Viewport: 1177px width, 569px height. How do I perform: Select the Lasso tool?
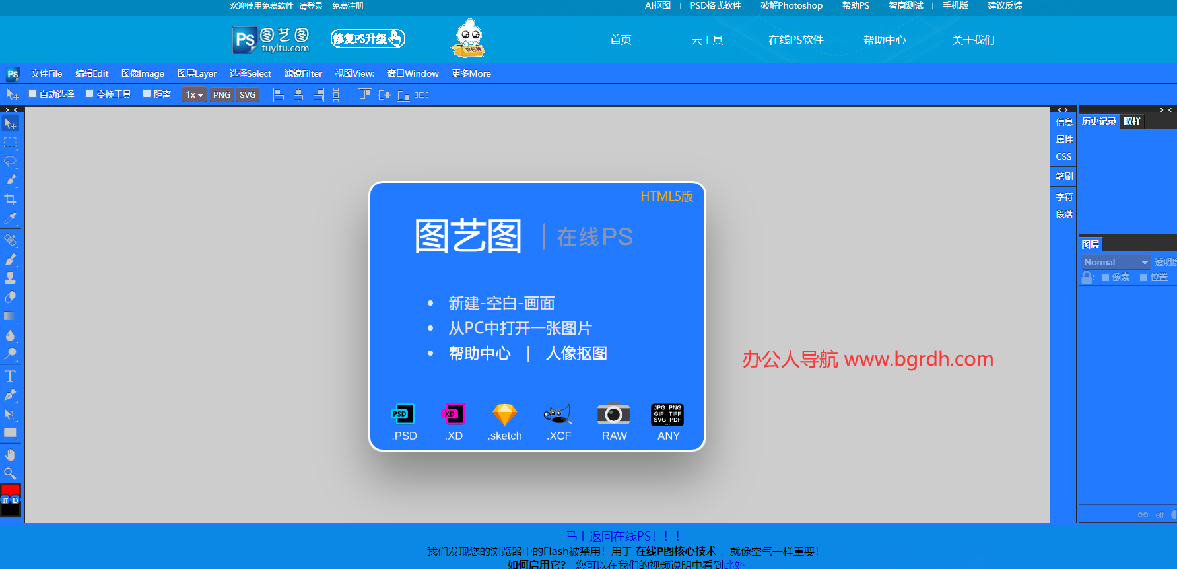point(11,162)
